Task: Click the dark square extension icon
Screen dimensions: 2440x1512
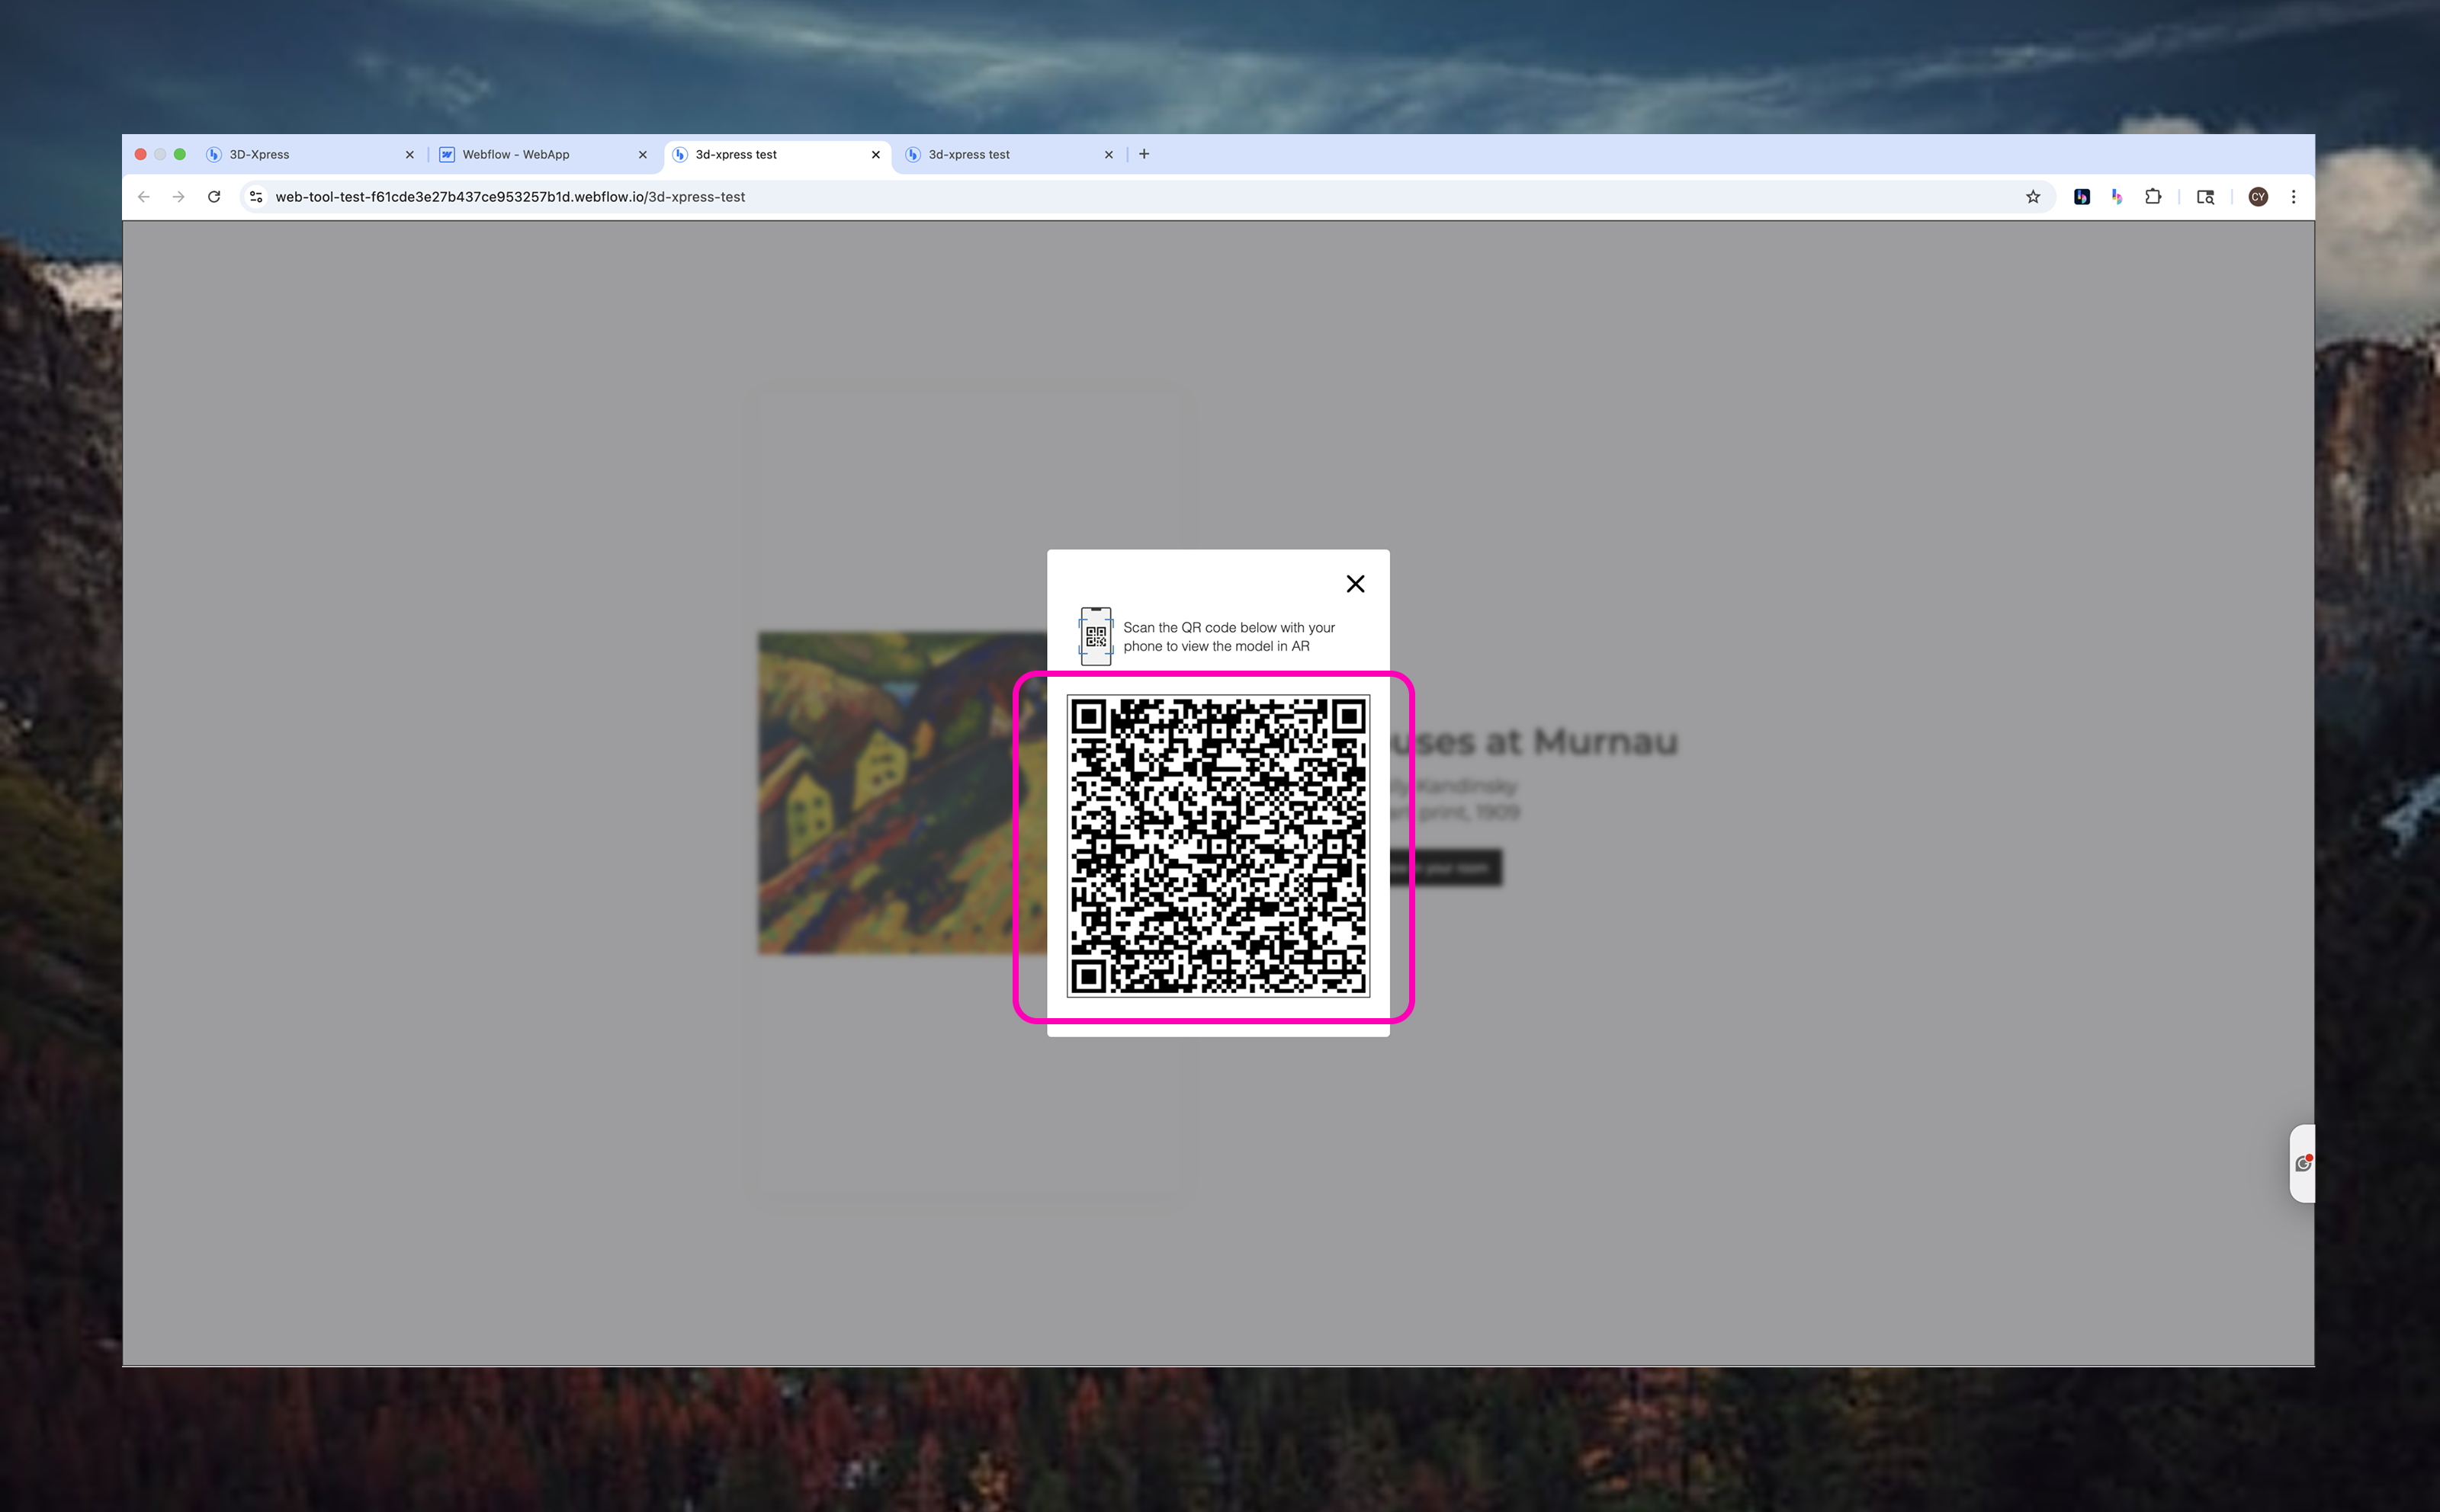Action: click(2081, 197)
